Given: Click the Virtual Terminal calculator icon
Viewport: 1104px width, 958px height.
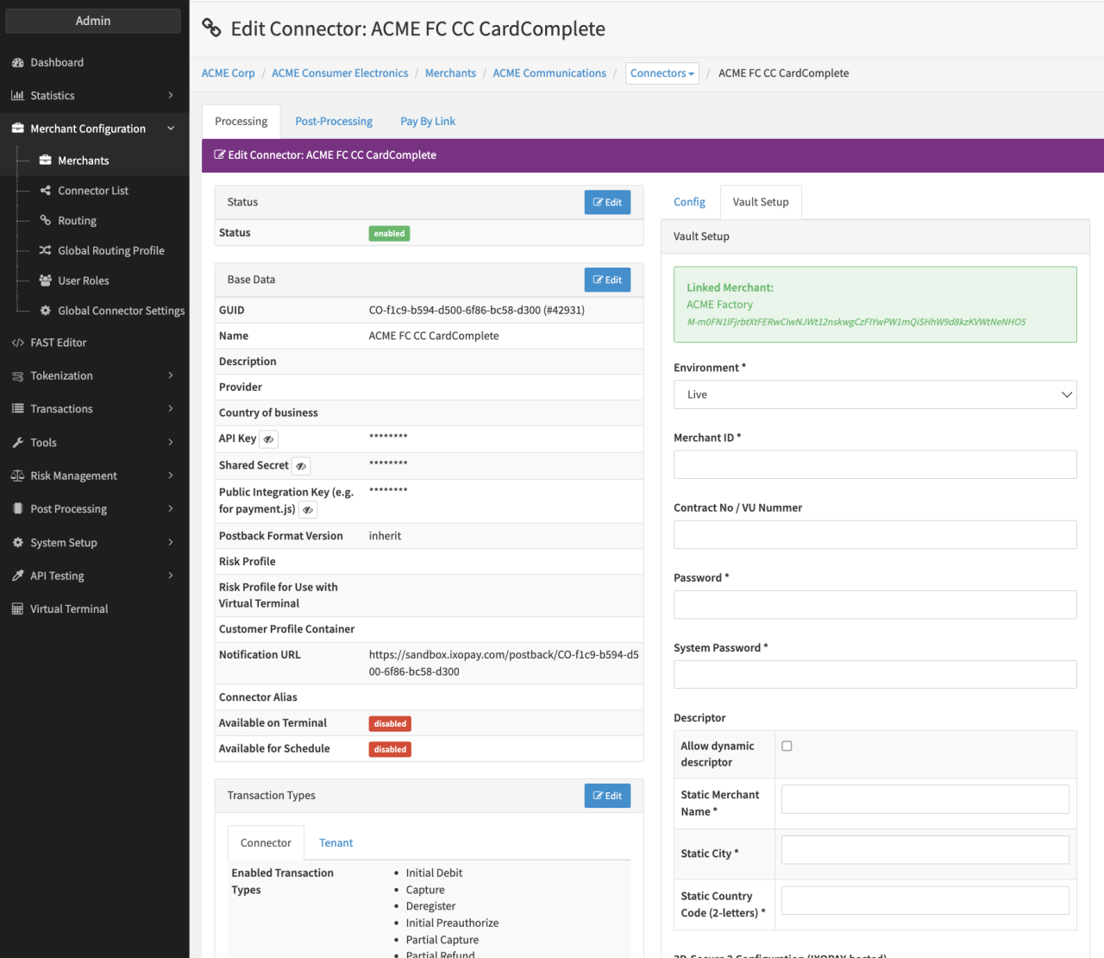Looking at the screenshot, I should (17, 609).
